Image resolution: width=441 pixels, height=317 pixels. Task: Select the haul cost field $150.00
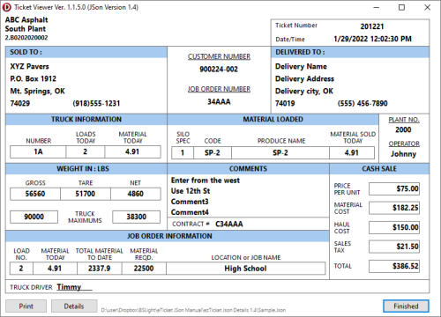pos(394,227)
